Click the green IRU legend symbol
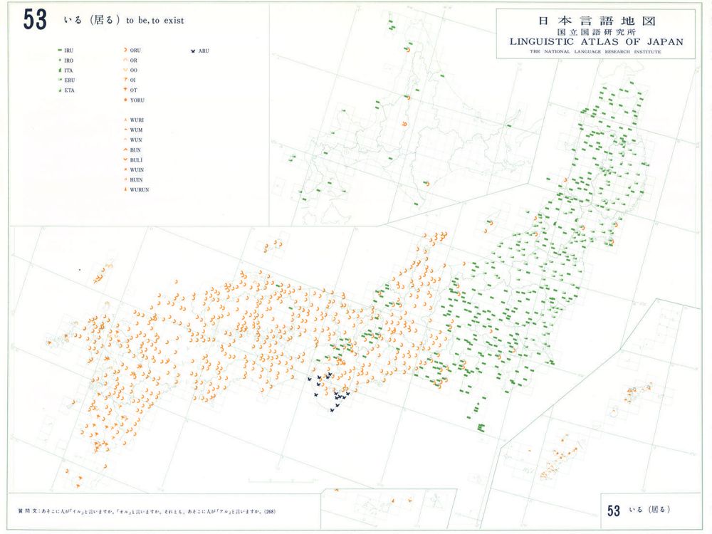The height and width of the screenshot is (534, 712). pos(59,51)
